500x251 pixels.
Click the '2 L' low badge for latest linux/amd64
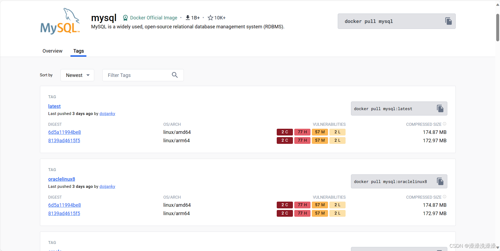(x=337, y=132)
